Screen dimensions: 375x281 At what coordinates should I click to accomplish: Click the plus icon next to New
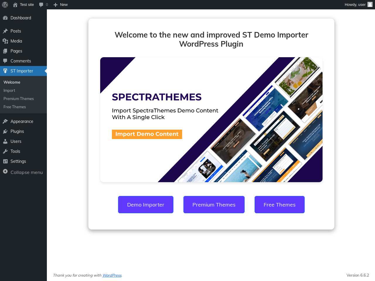click(55, 5)
